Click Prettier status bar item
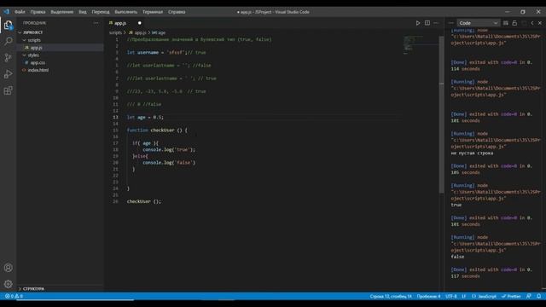 511,296
